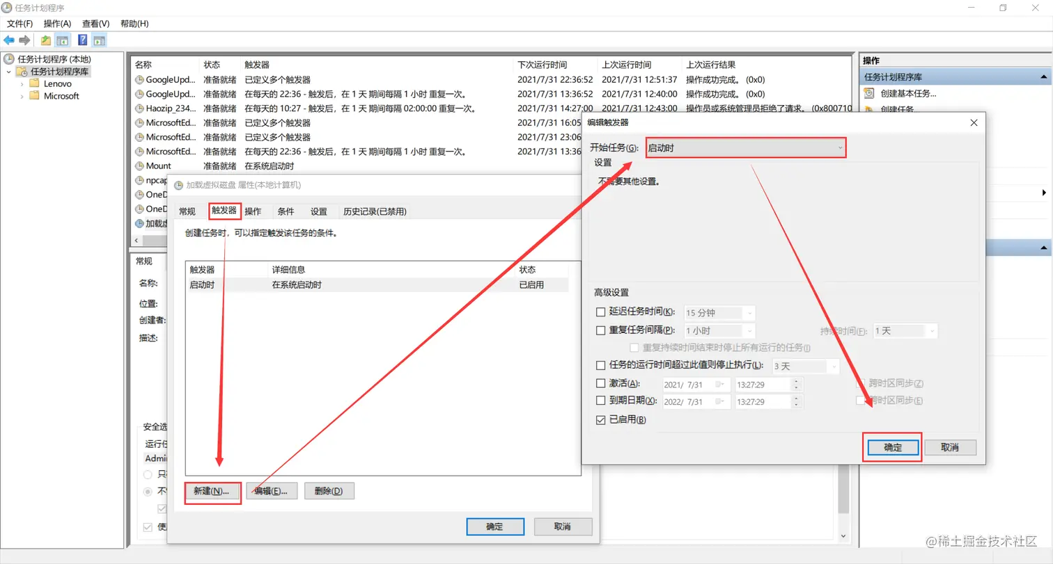Screen dimensions: 1053x564
Task: Click the Mount task clock icon
Action: click(139, 166)
